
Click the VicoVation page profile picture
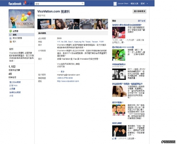pyautogui.click(x=22, y=19)
